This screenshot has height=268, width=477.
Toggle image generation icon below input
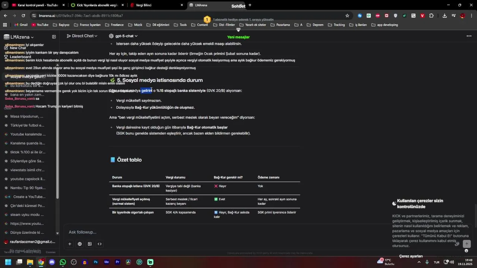(x=90, y=244)
